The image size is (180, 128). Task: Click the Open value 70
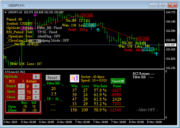29,92
